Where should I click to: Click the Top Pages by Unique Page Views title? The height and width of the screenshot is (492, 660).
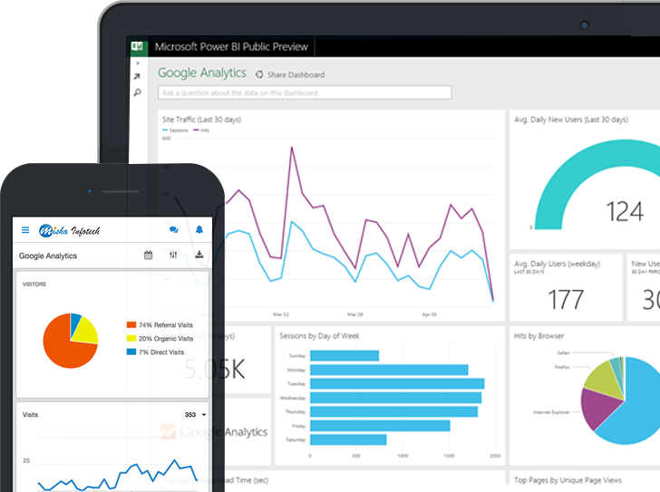568,480
